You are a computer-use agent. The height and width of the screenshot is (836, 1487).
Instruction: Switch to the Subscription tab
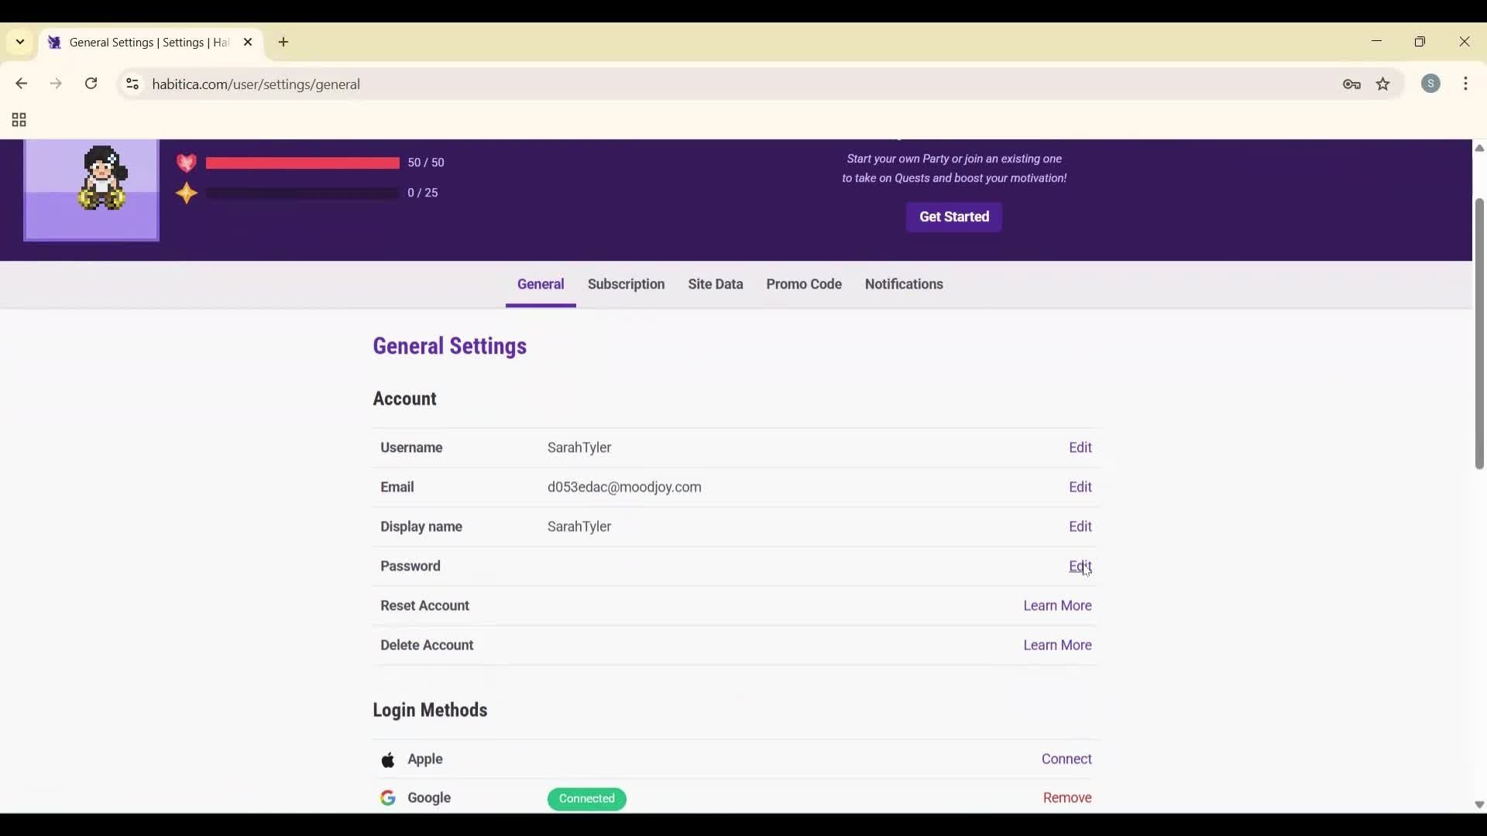tap(626, 284)
